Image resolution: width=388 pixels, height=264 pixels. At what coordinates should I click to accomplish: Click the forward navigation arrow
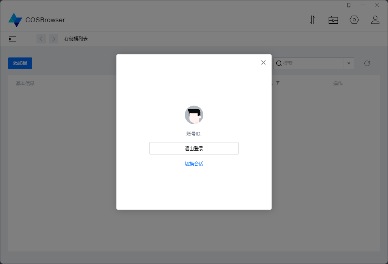[54, 39]
